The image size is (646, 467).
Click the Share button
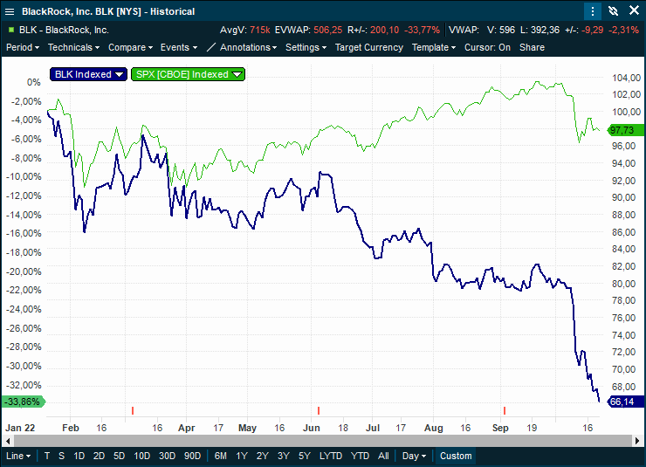pyautogui.click(x=532, y=47)
